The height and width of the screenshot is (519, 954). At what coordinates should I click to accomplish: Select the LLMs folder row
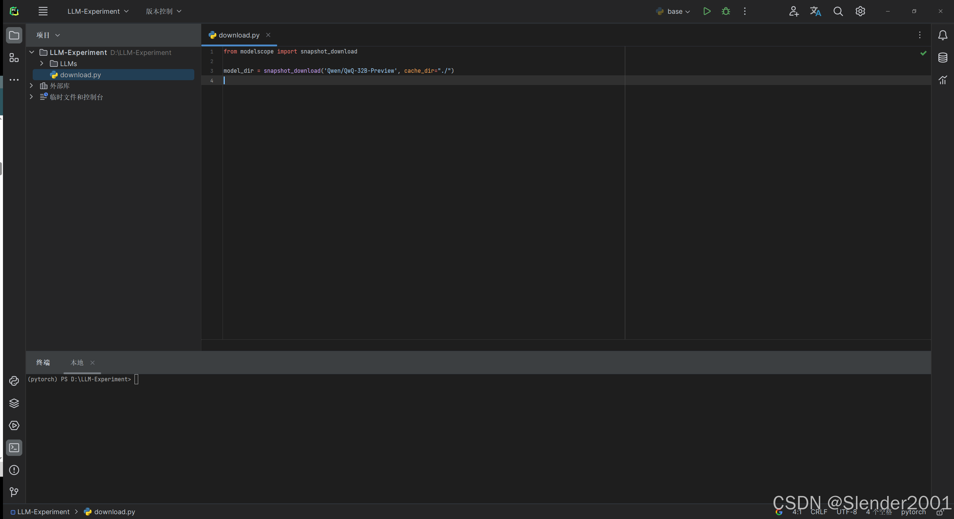tap(114, 63)
